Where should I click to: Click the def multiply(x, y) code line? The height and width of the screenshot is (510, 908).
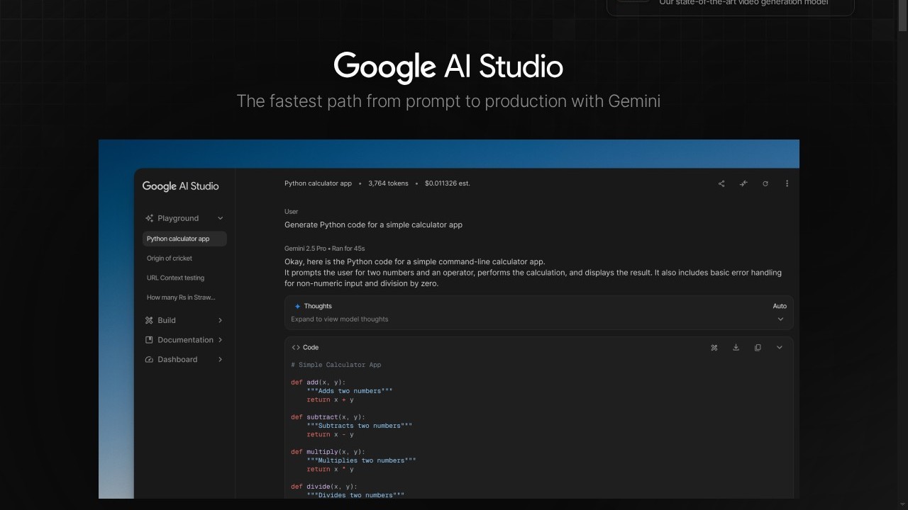[328, 452]
